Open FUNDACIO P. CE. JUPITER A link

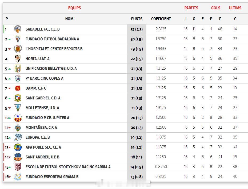(47, 118)
